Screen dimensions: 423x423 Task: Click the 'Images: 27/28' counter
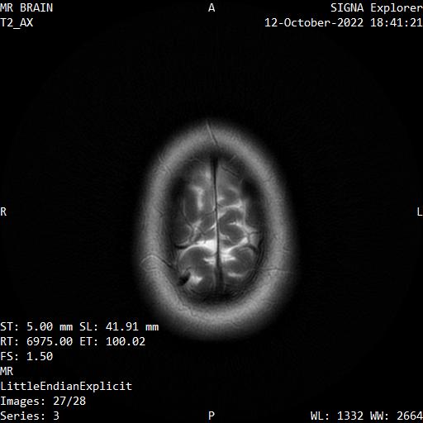(x=43, y=401)
